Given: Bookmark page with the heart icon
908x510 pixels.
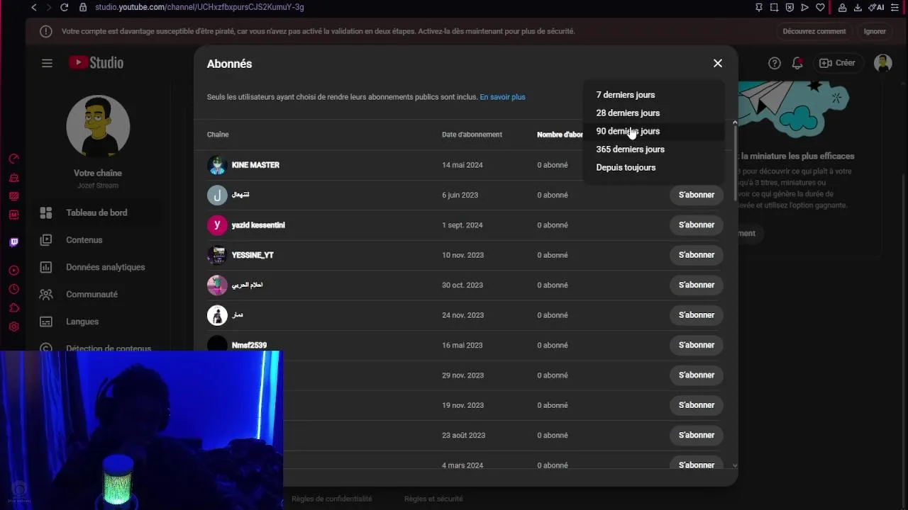Looking at the screenshot, I should coord(820,7).
